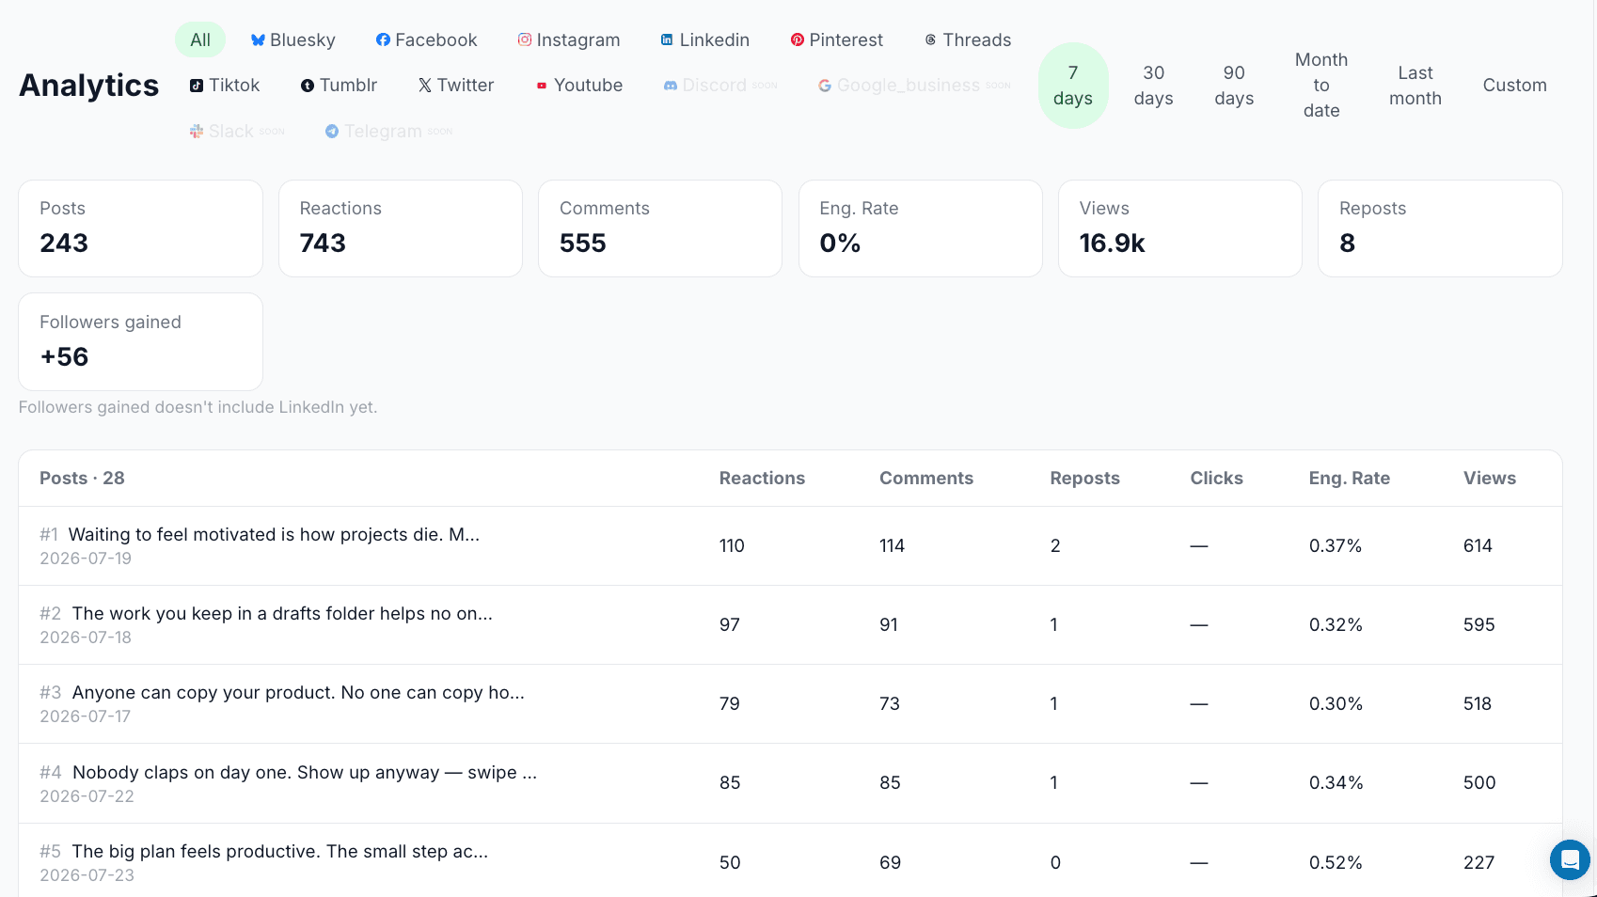Click the 0.37% engagement rate value
Image resolution: width=1597 pixels, height=897 pixels.
pos(1336,546)
